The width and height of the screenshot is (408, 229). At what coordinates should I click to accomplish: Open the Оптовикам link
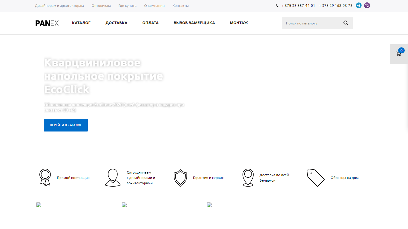point(101,6)
